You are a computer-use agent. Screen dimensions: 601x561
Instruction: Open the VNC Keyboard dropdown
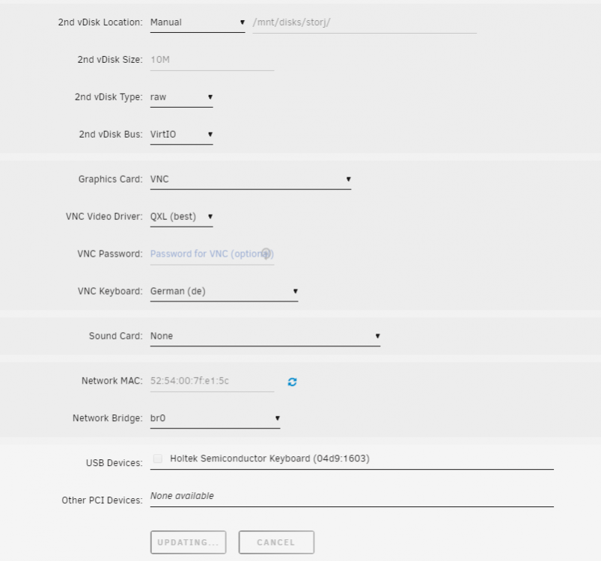(224, 292)
